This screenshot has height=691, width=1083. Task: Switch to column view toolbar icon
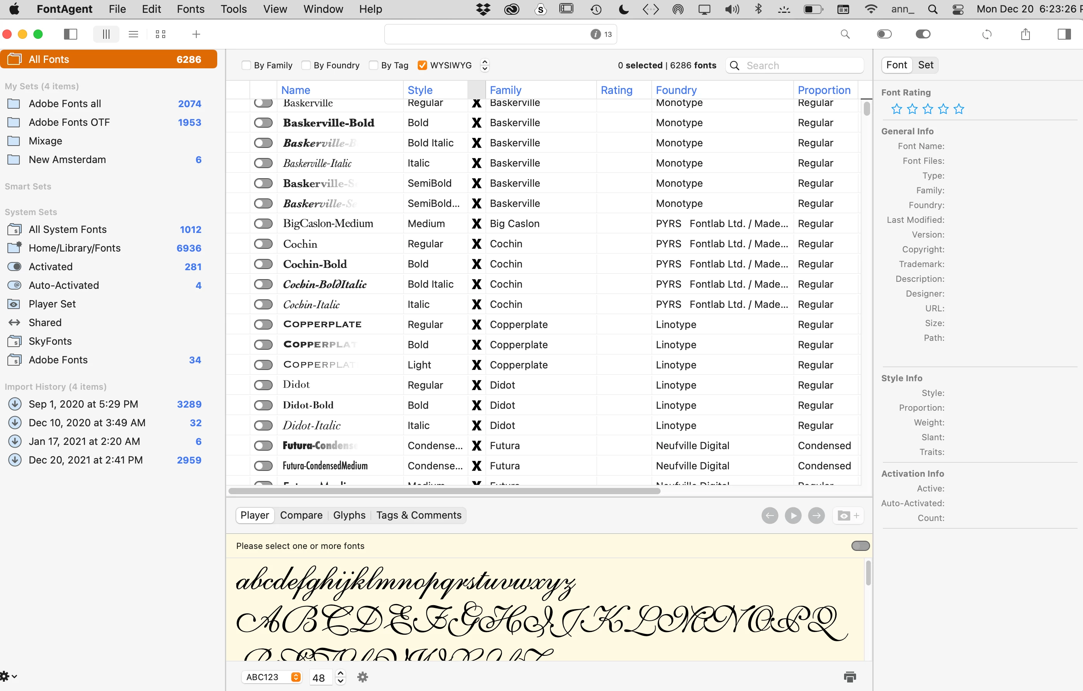tap(106, 34)
